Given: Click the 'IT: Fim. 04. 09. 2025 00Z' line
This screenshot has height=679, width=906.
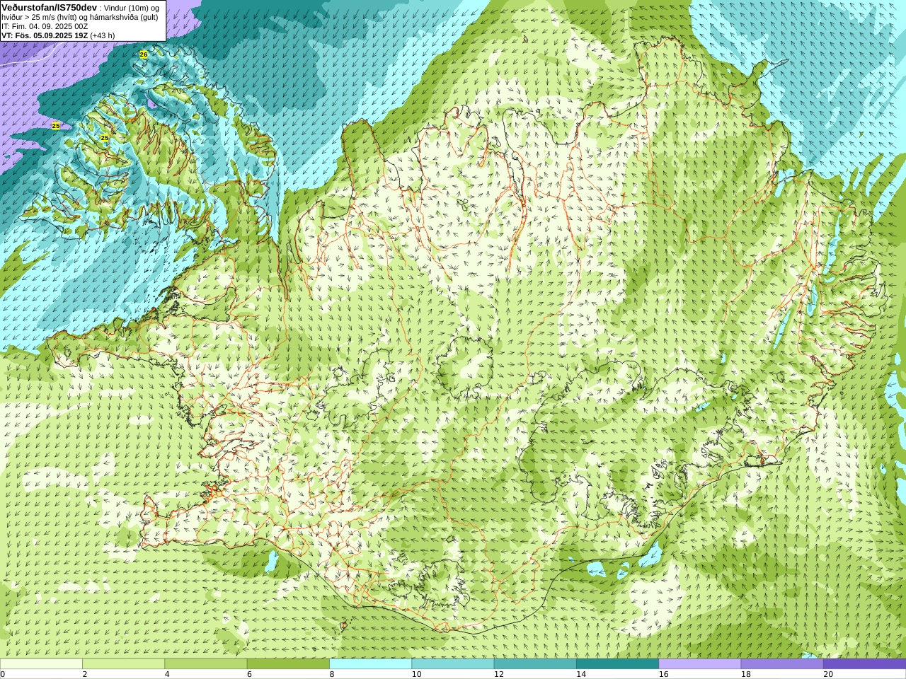Looking at the screenshot, I should 45,26.
